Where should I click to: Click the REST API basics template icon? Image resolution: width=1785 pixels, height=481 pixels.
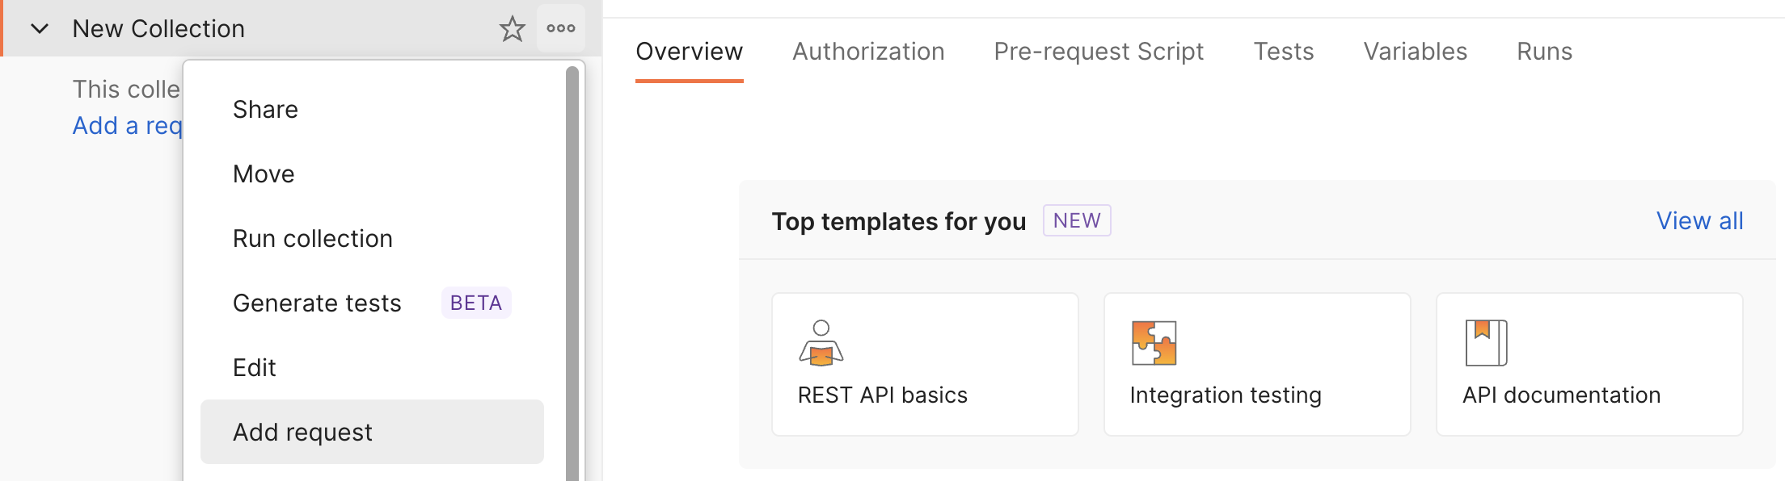coord(821,342)
